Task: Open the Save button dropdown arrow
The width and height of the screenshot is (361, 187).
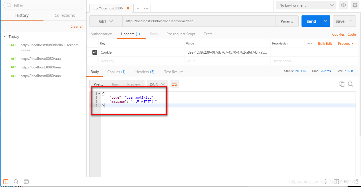Action: point(352,21)
